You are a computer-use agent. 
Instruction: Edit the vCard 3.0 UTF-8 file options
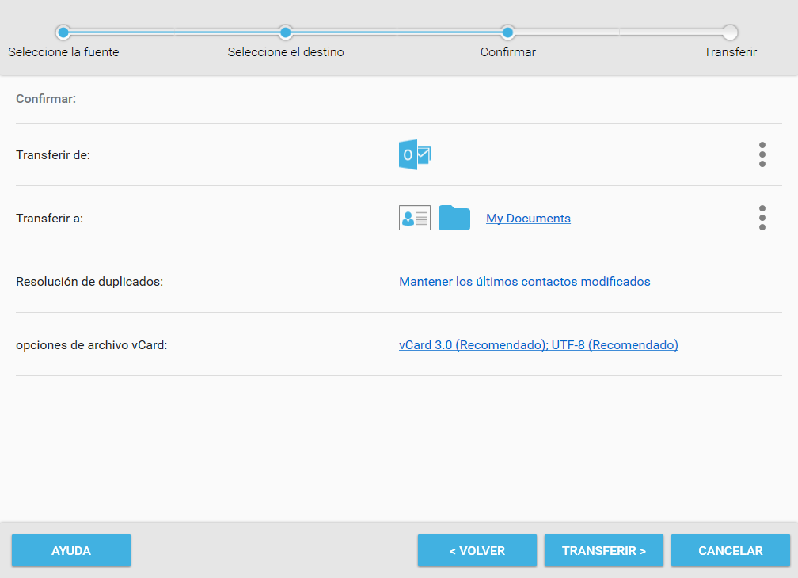538,345
